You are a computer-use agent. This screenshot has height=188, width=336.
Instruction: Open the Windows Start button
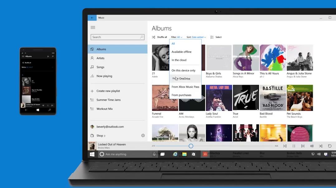92,154
